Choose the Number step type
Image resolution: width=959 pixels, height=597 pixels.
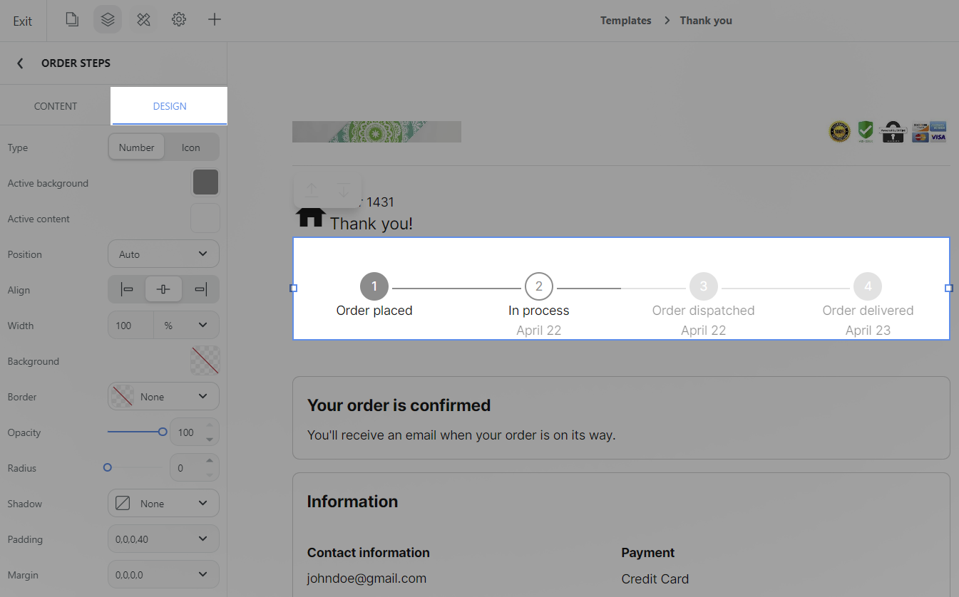136,147
